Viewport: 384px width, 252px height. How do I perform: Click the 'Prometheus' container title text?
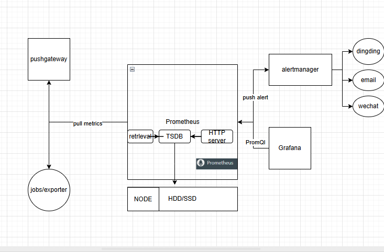coord(182,122)
